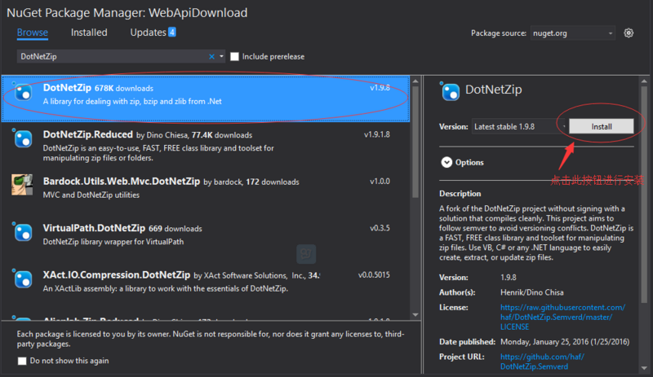
Task: Switch to the Installed tab
Action: coord(89,33)
